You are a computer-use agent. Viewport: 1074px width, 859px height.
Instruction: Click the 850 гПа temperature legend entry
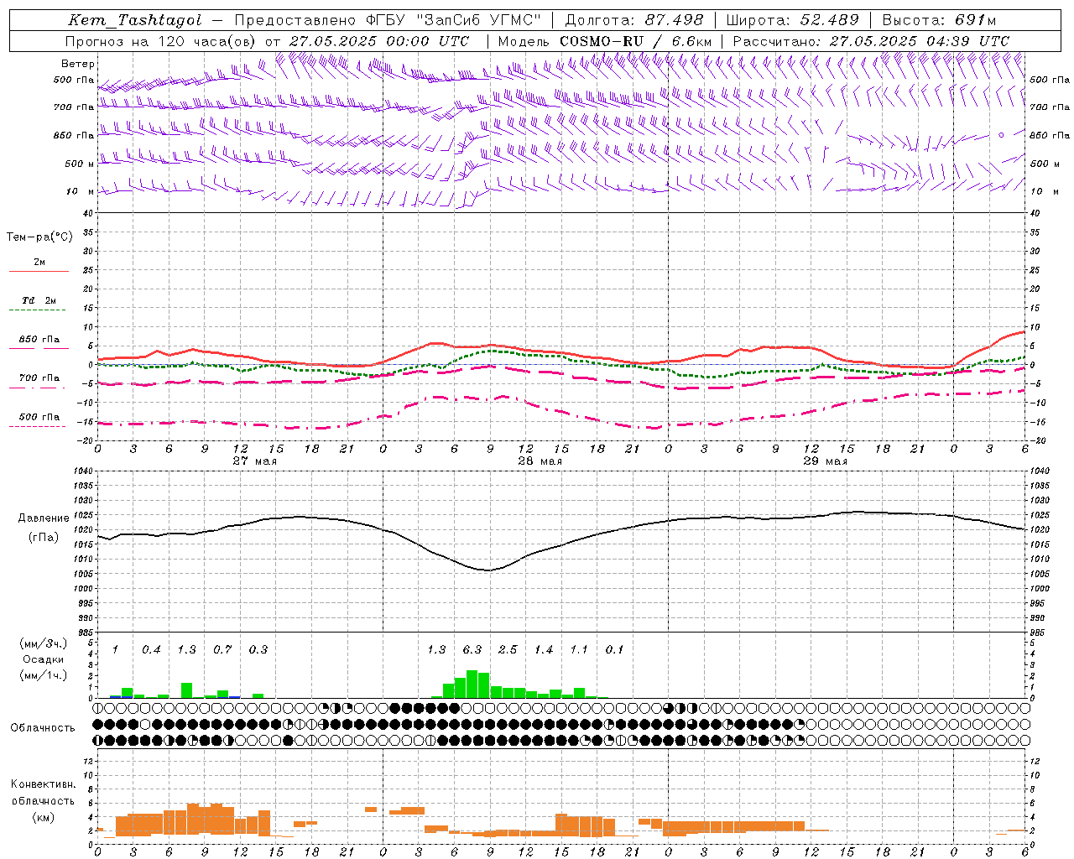[x=39, y=340]
